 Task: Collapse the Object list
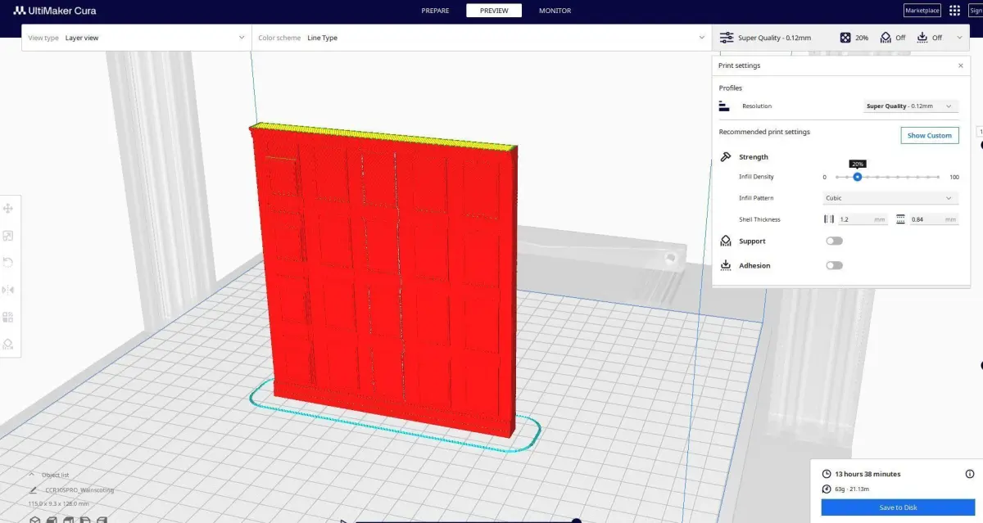click(32, 475)
